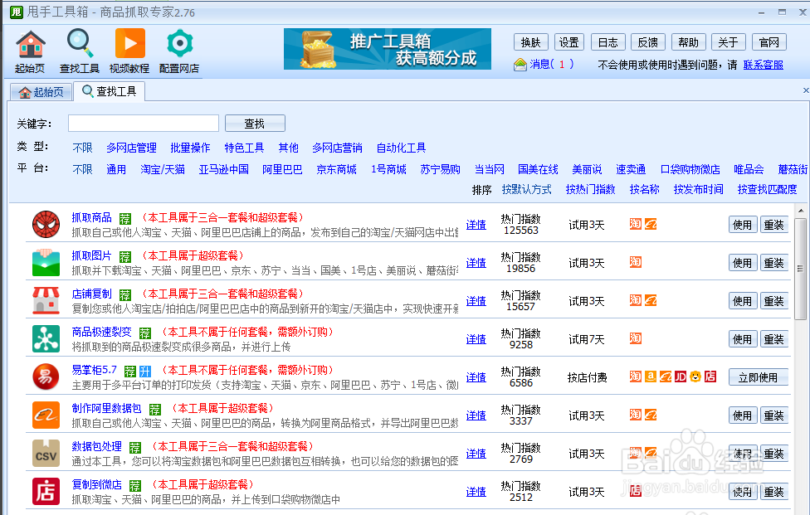Click the 联系客服 support link
Viewport: 810px width, 515px height.
pyautogui.click(x=764, y=64)
